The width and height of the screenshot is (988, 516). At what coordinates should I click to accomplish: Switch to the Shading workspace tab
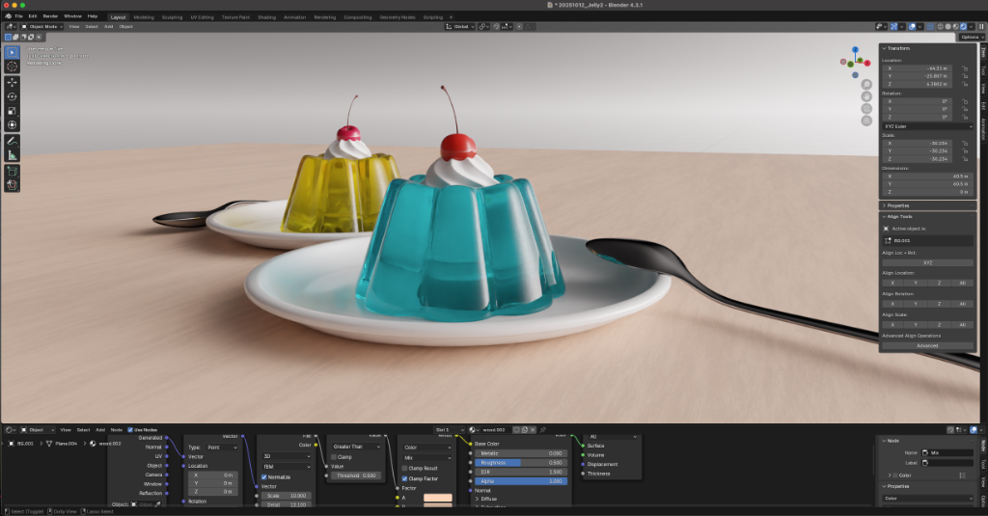point(266,16)
